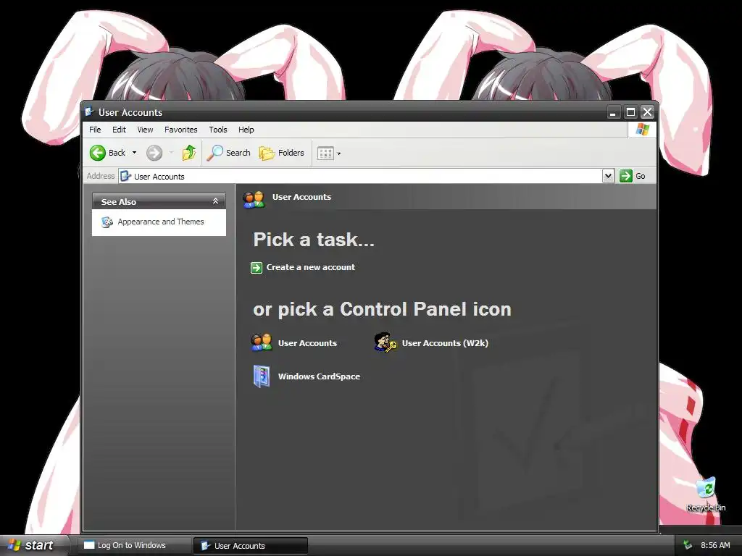The height and width of the screenshot is (556, 742).
Task: Switch to Log On to Windows taskbar item
Action: point(134,546)
